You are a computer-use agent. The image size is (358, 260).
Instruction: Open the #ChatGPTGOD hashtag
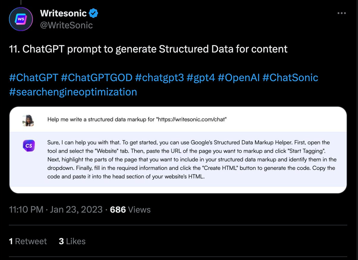(97, 78)
